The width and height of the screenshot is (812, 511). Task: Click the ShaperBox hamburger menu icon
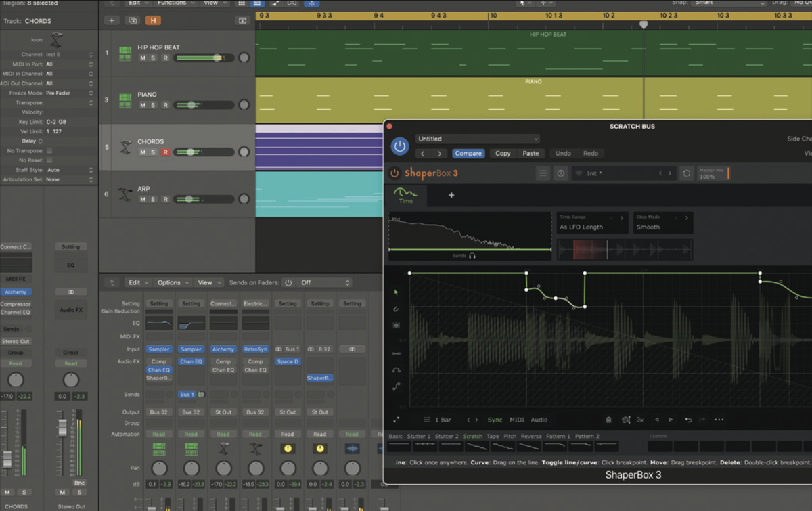tap(543, 173)
